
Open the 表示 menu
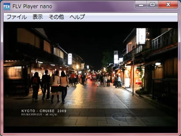pos(38,17)
